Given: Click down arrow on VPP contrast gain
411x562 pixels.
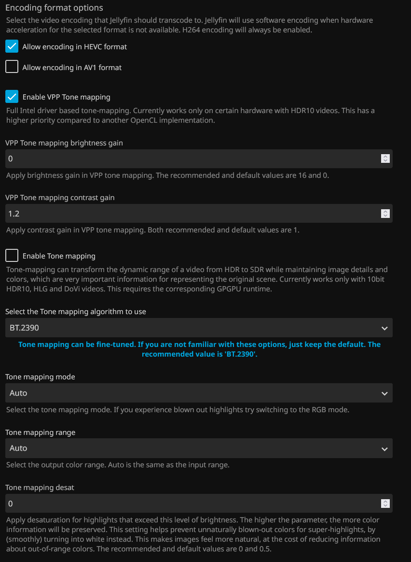Looking at the screenshot, I should [x=385, y=216].
